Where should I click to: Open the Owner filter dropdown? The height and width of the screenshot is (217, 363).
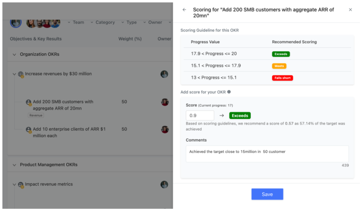pos(152,22)
